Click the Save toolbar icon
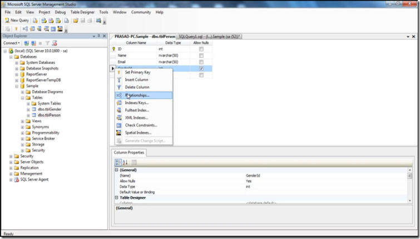Image resolution: width=420 pixels, height=239 pixels. pos(83,21)
